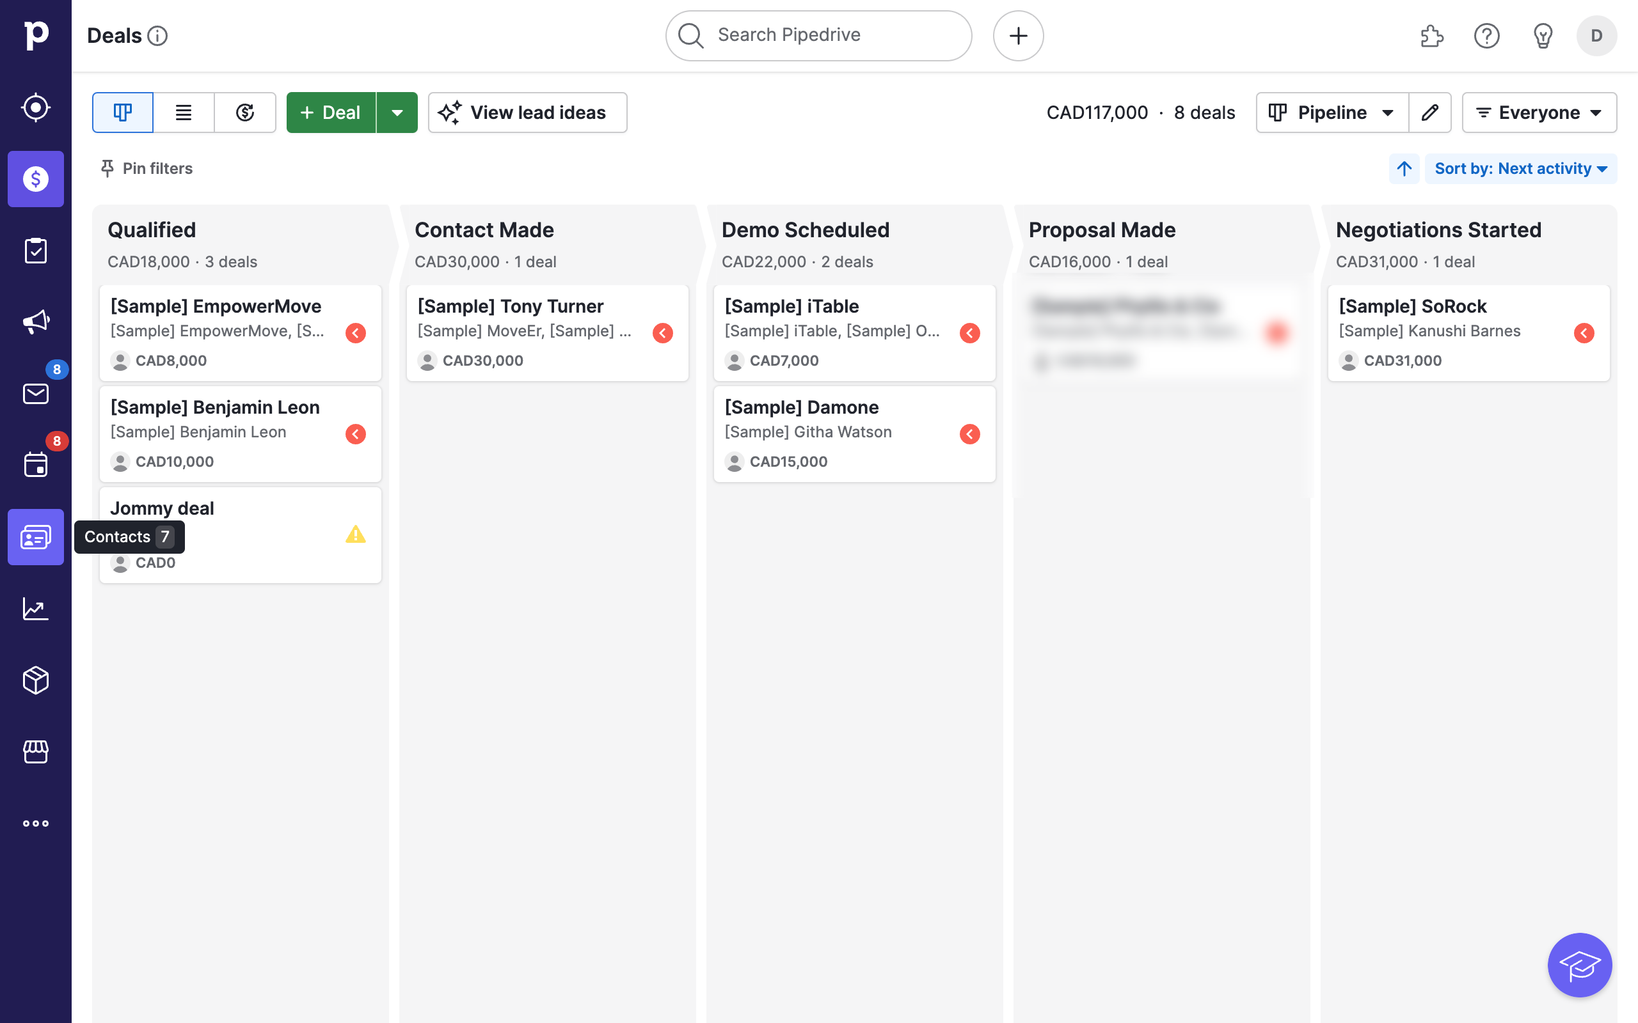Open the More ellipsis menu in sidebar
This screenshot has height=1023, width=1638.
(x=35, y=824)
